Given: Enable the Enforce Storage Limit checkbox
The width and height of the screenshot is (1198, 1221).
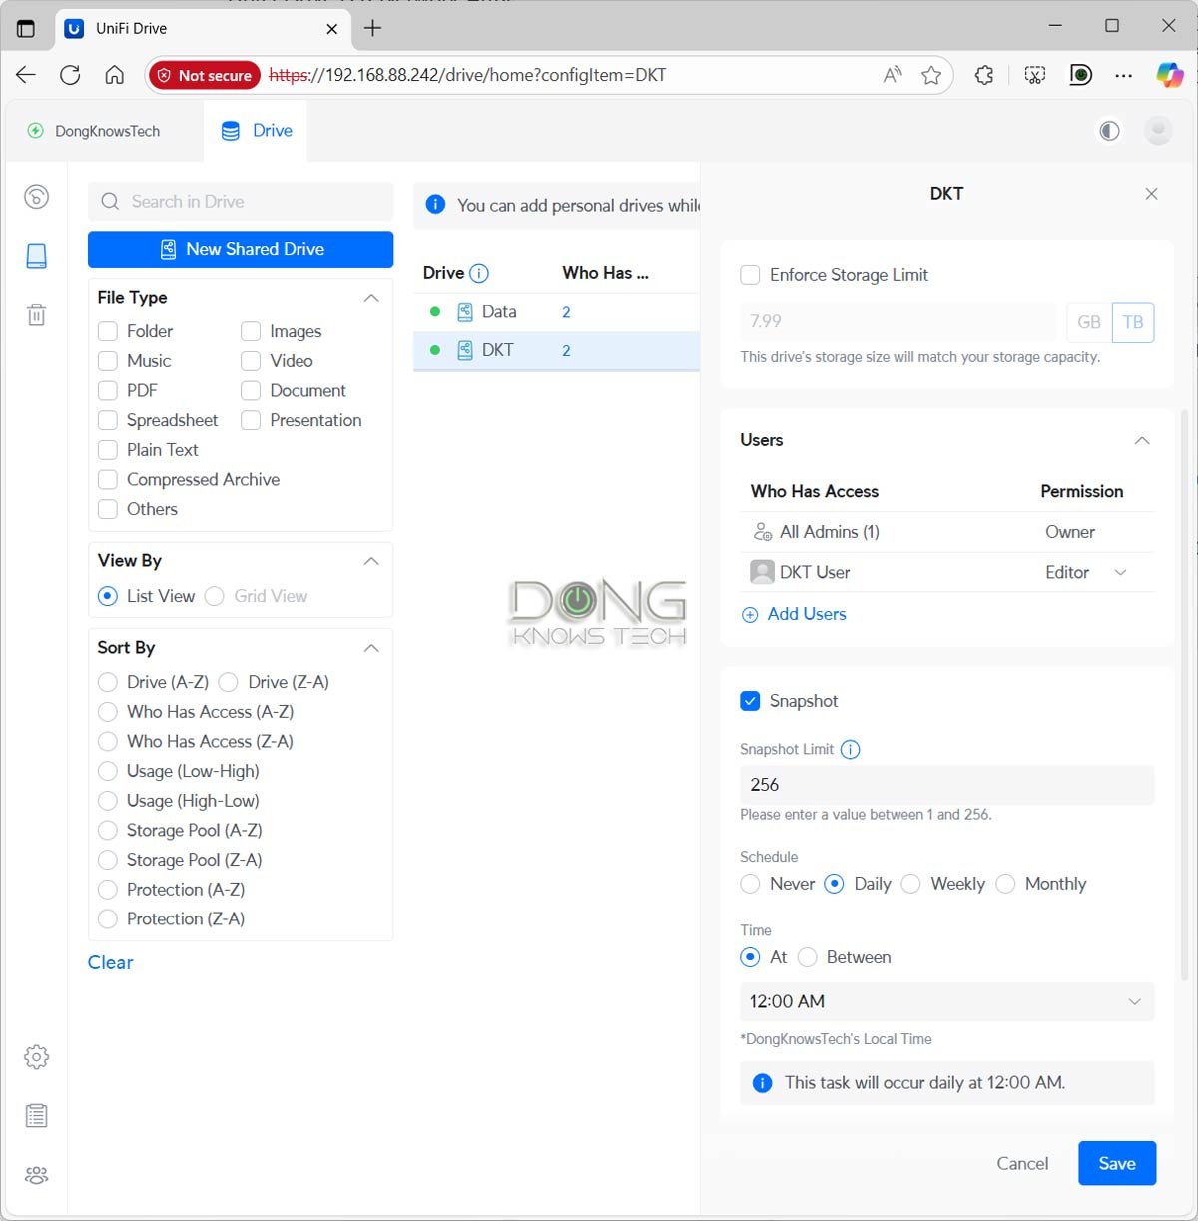Looking at the screenshot, I should tap(750, 275).
